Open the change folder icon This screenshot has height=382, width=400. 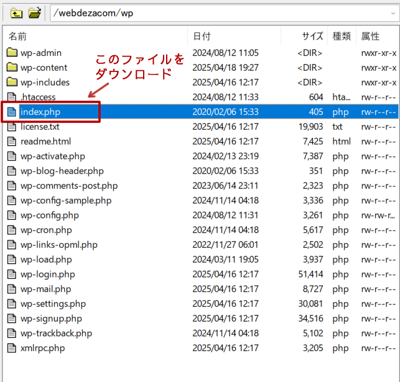coord(35,13)
